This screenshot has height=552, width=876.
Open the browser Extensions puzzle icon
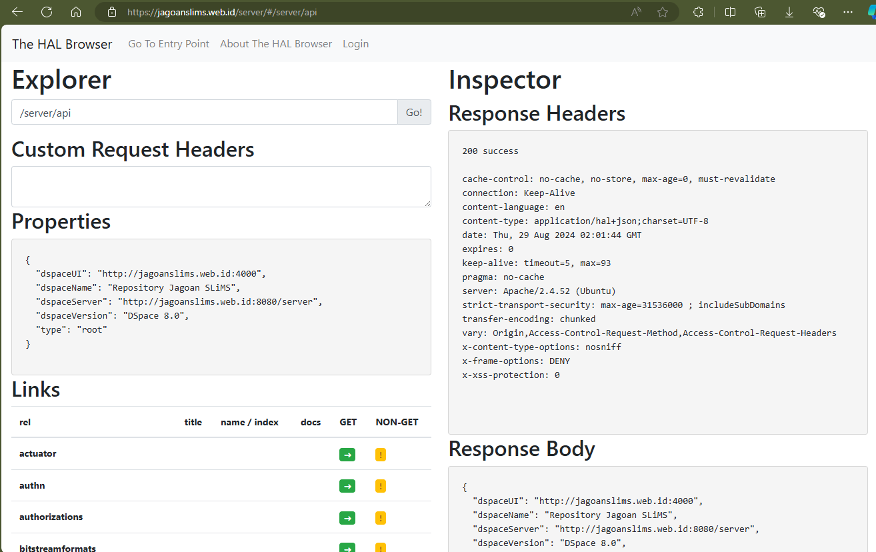coord(698,12)
